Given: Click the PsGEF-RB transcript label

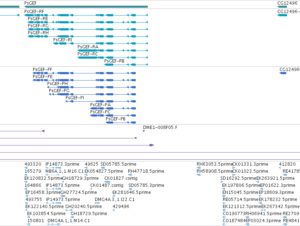Looking at the screenshot, I should 114,61.
